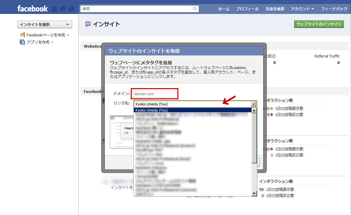Click the ウェブサイトのインサイトを取得 dialog title
The height and width of the screenshot is (215, 351).
[144, 51]
